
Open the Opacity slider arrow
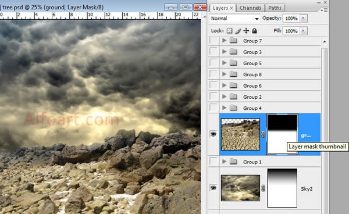click(304, 18)
